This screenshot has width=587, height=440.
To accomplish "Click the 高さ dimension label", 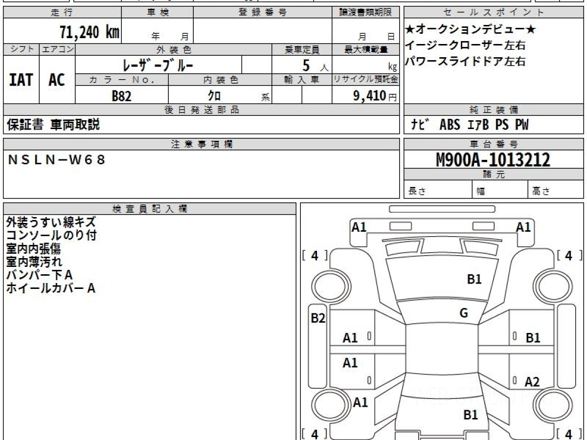I will coord(542,192).
